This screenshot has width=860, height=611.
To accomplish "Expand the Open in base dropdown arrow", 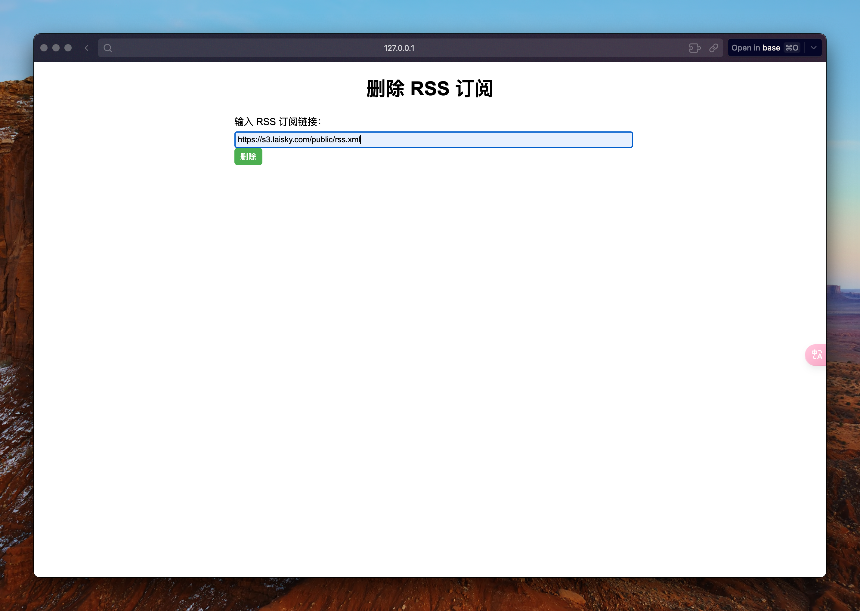I will 813,48.
